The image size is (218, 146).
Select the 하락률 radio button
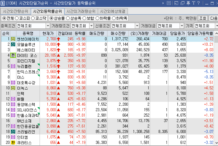[97, 18]
